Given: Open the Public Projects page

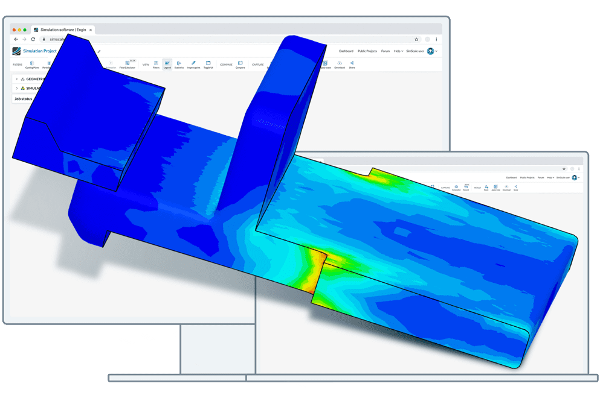Looking at the screenshot, I should click(367, 51).
